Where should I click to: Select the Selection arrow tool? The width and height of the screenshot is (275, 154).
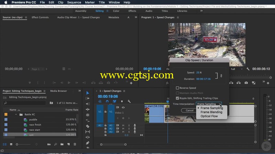[x=88, y=93]
